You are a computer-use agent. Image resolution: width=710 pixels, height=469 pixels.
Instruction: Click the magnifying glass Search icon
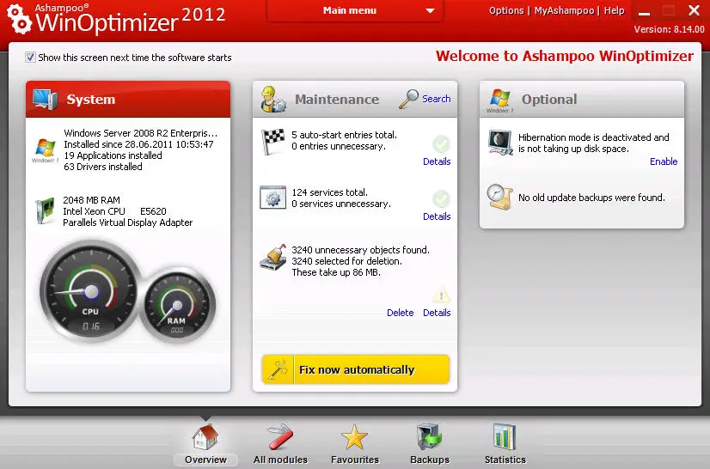408,99
